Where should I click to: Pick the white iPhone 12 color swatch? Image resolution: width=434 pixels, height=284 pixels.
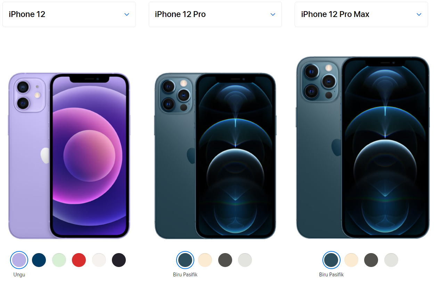(99, 260)
